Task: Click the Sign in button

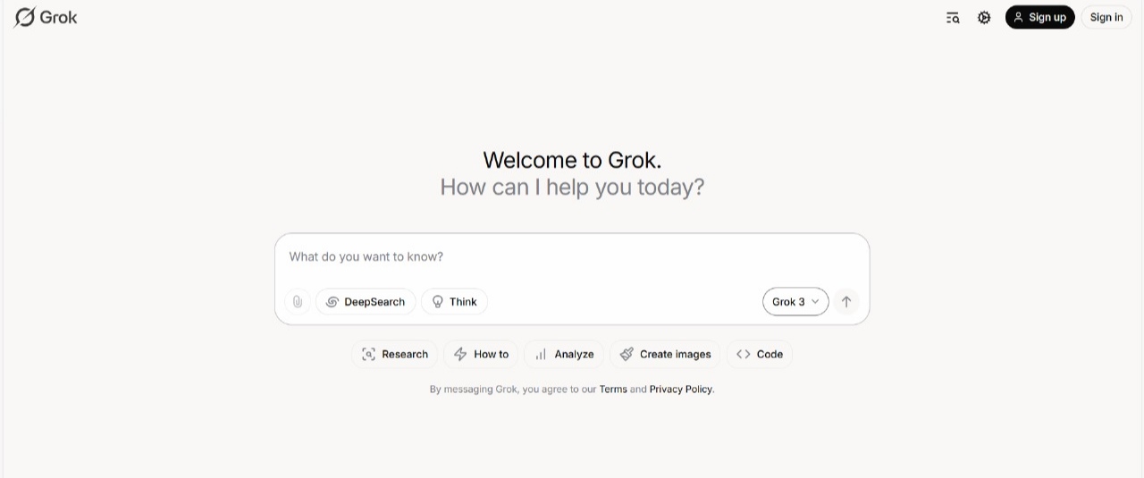Action: point(1106,17)
